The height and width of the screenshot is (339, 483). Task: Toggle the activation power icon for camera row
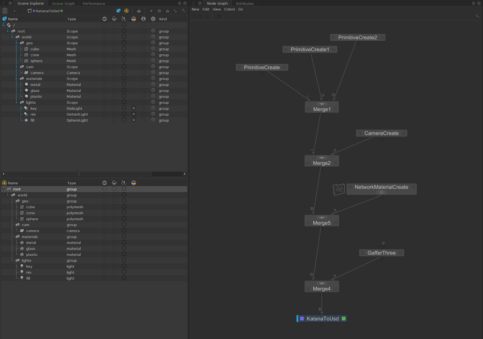[153, 73]
